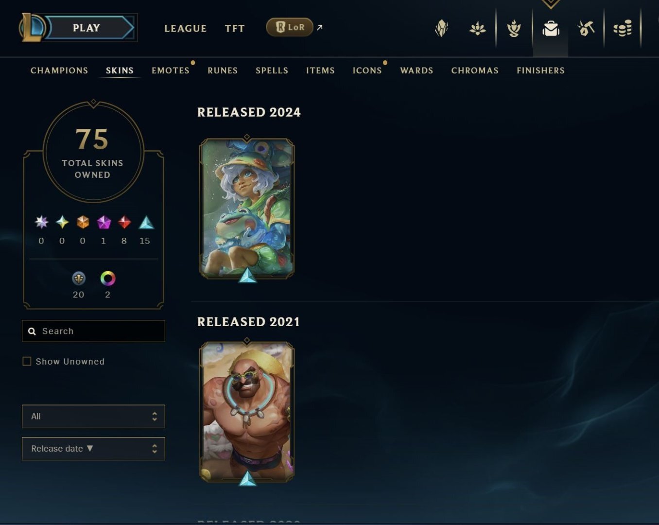659x525 pixels.
Task: Open the Emotes tab
Action: pyautogui.click(x=171, y=70)
